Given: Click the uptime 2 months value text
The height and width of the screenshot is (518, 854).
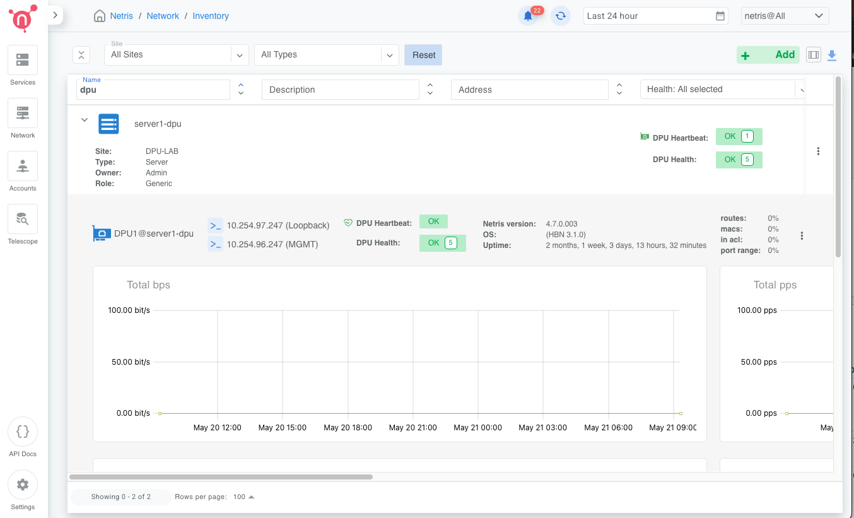Looking at the screenshot, I should coord(626,245).
